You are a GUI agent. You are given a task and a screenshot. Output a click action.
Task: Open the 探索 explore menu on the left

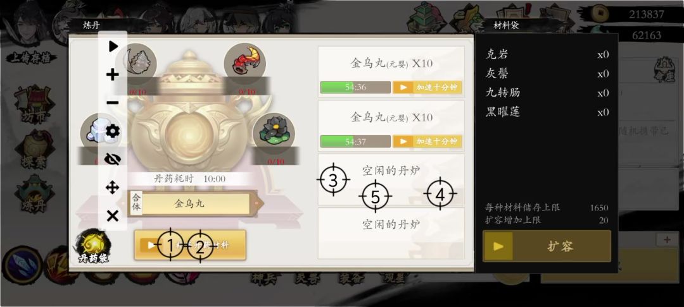point(34,151)
